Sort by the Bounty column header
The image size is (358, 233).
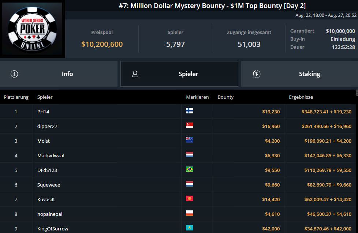[225, 97]
